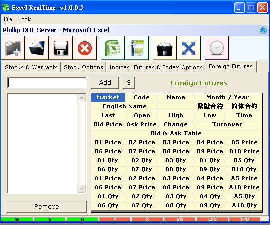Select the B5 Price cell

pos(244,142)
